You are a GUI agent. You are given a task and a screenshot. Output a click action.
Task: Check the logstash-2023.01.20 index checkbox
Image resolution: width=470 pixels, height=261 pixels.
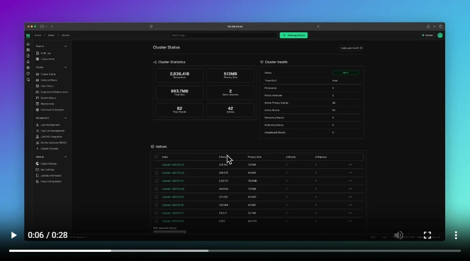point(157,189)
